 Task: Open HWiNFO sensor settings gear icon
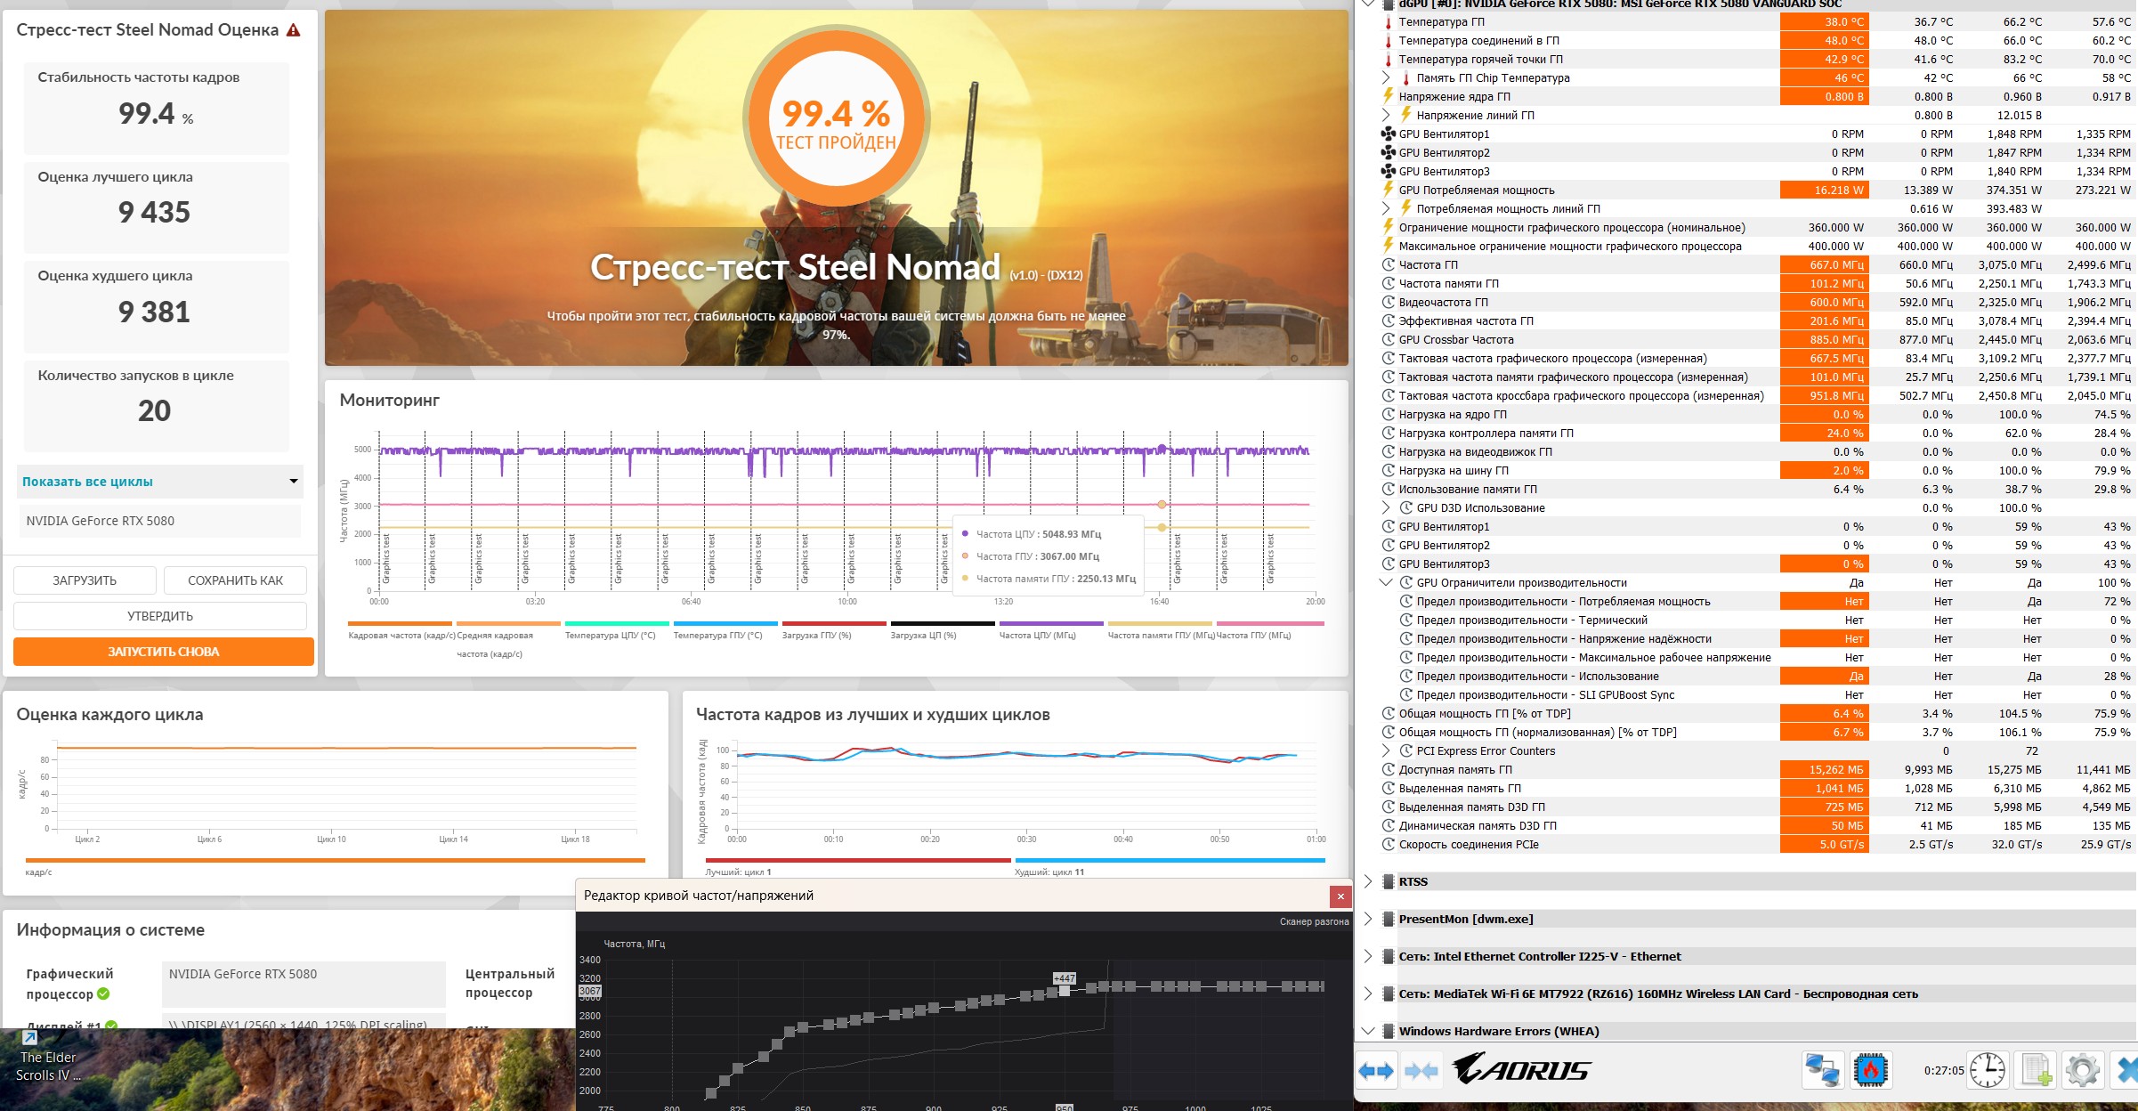click(2083, 1070)
